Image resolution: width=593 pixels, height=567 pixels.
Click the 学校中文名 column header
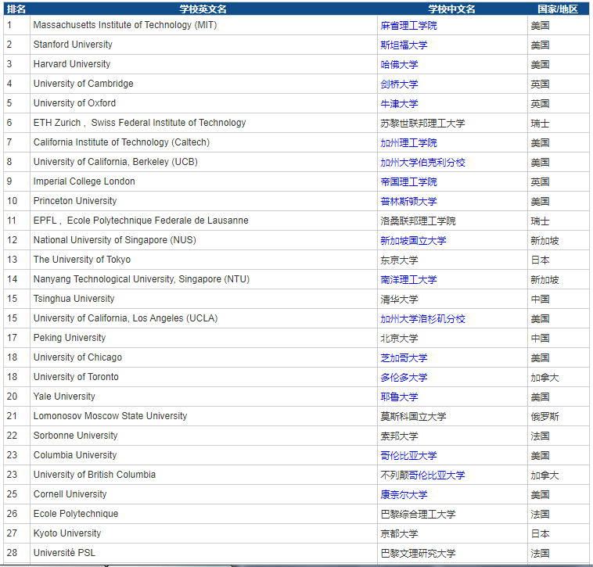452,9
